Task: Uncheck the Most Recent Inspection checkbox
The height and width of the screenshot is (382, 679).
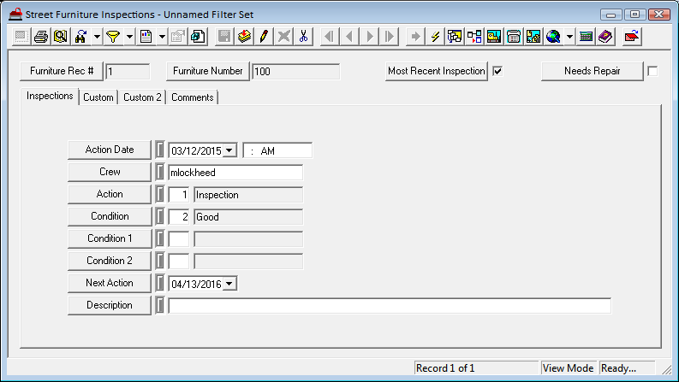Action: coord(497,71)
